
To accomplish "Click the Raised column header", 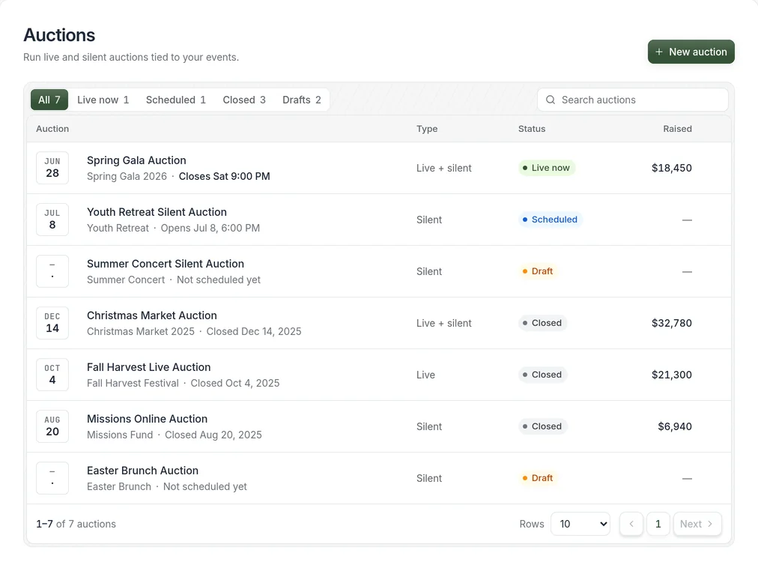I will (x=677, y=129).
